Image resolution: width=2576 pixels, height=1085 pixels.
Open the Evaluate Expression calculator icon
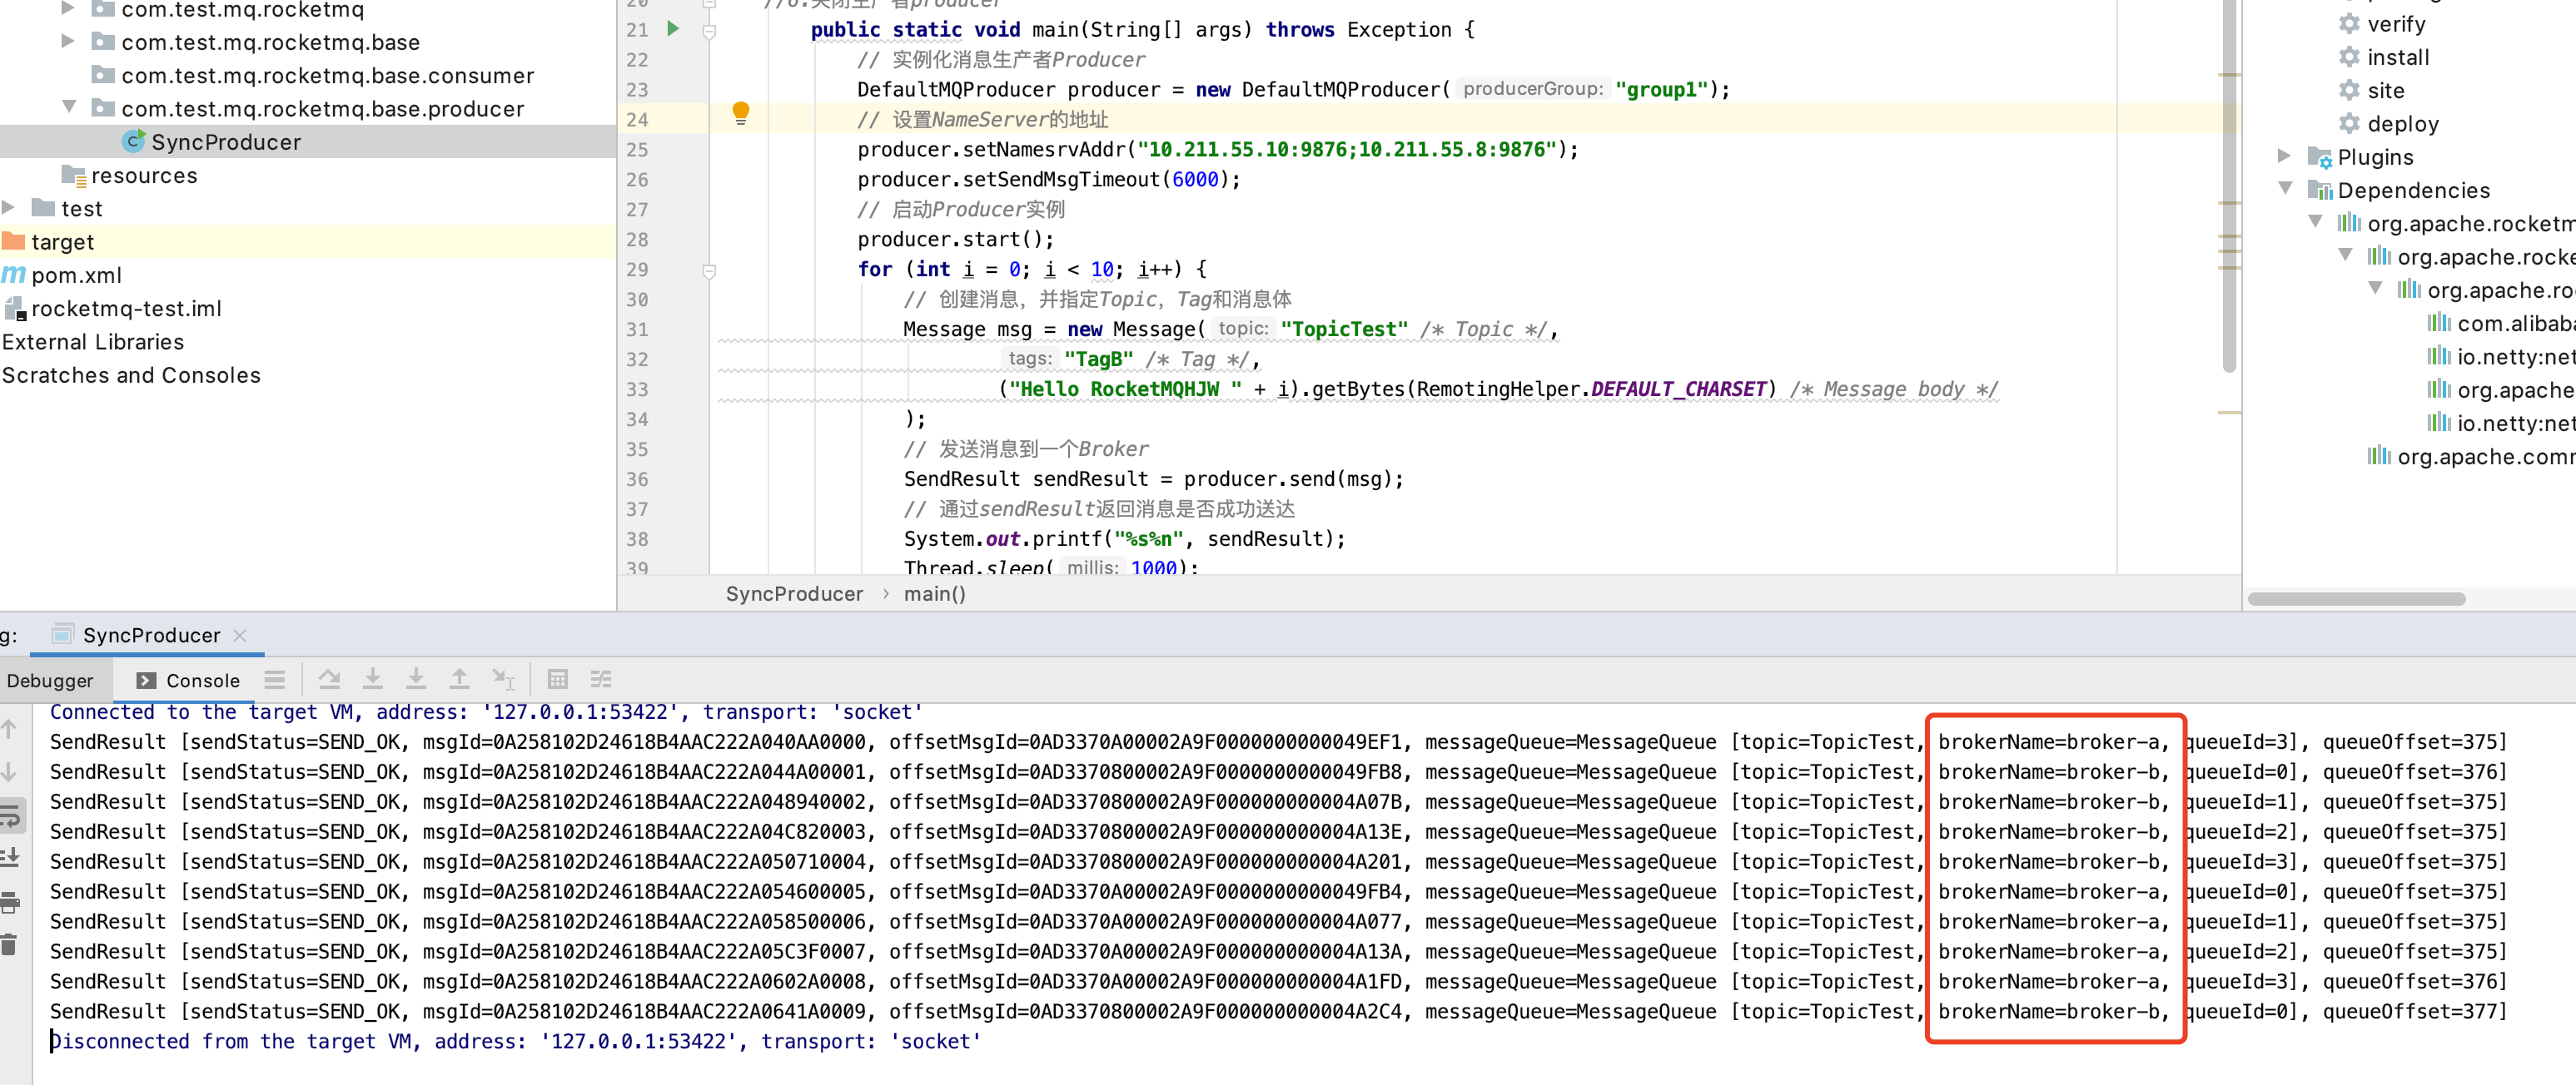558,680
